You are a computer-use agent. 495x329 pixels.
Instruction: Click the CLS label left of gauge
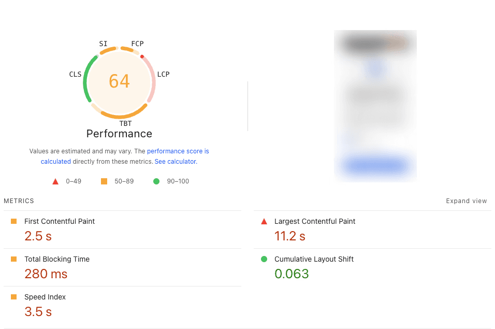point(75,74)
